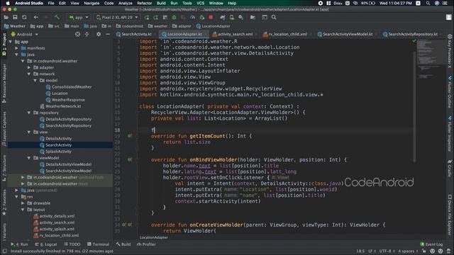Click the Profile app gauge icon
This screenshot has height=255, width=454.
click(x=192, y=17)
